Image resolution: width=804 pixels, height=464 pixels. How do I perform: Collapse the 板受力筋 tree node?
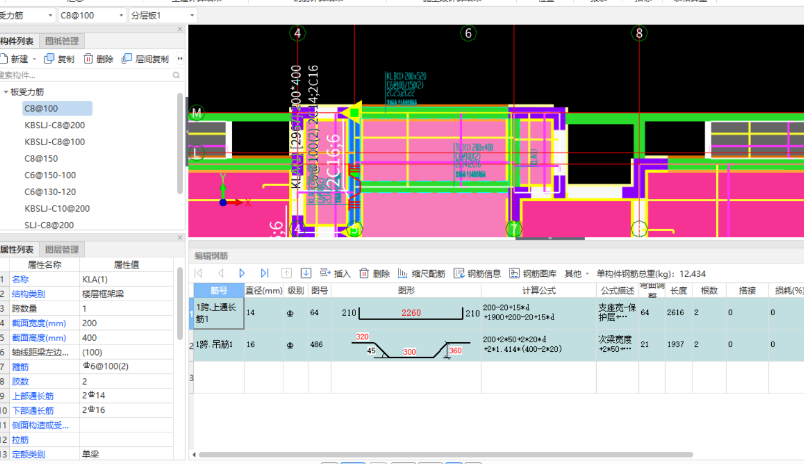click(6, 92)
